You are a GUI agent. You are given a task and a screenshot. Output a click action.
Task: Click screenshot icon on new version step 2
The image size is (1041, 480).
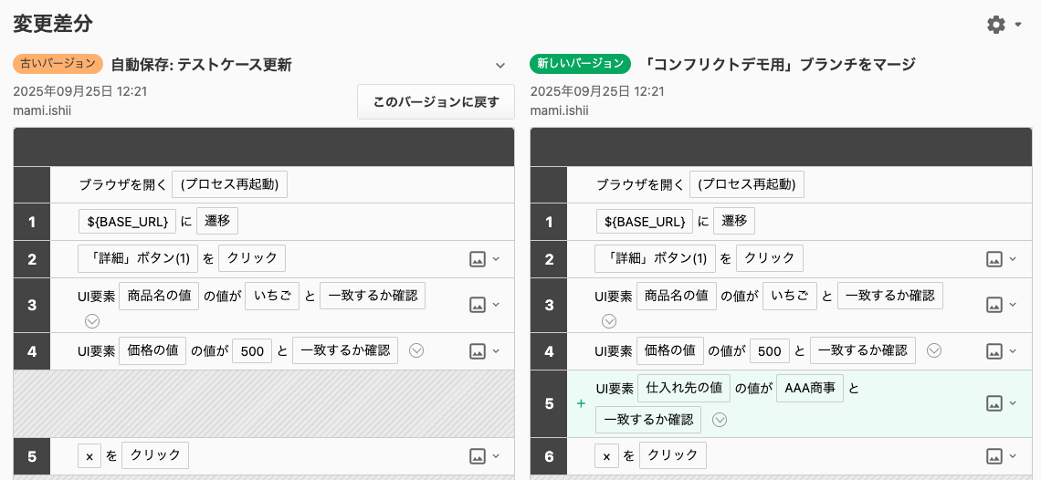click(994, 259)
